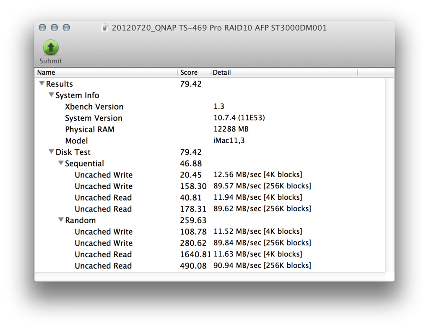
Task: Collapse the Disk Test section
Action: (x=51, y=152)
